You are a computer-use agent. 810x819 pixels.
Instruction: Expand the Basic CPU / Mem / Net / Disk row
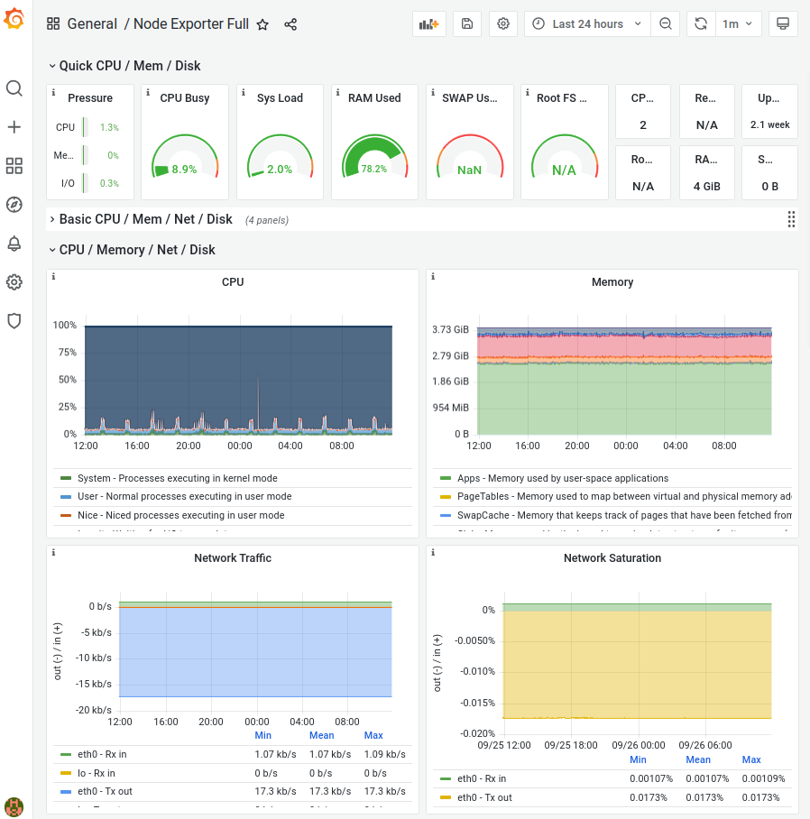pos(145,219)
